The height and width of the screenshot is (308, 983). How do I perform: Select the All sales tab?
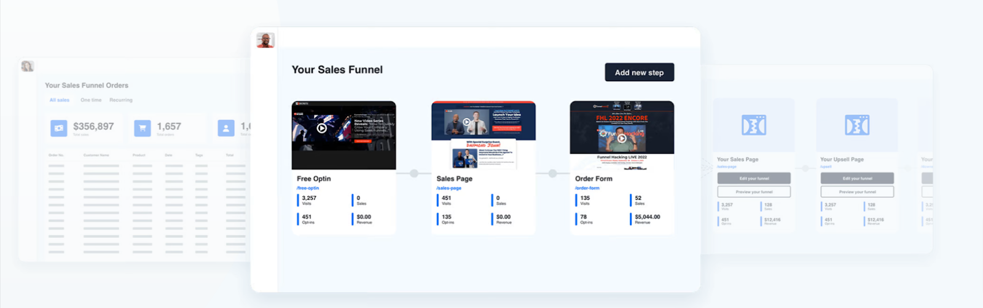(60, 100)
